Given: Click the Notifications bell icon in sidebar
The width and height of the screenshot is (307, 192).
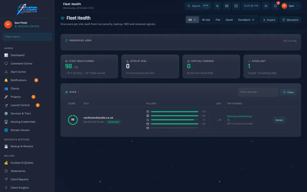Looking at the screenshot, I should point(6,80).
